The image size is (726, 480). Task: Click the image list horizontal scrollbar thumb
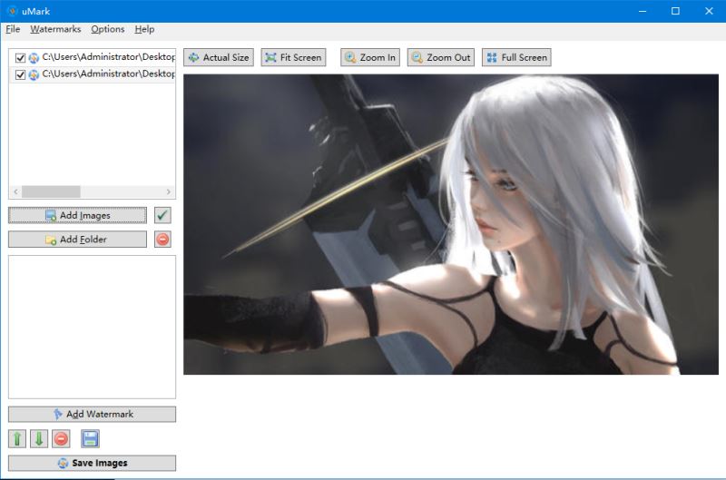point(51,191)
